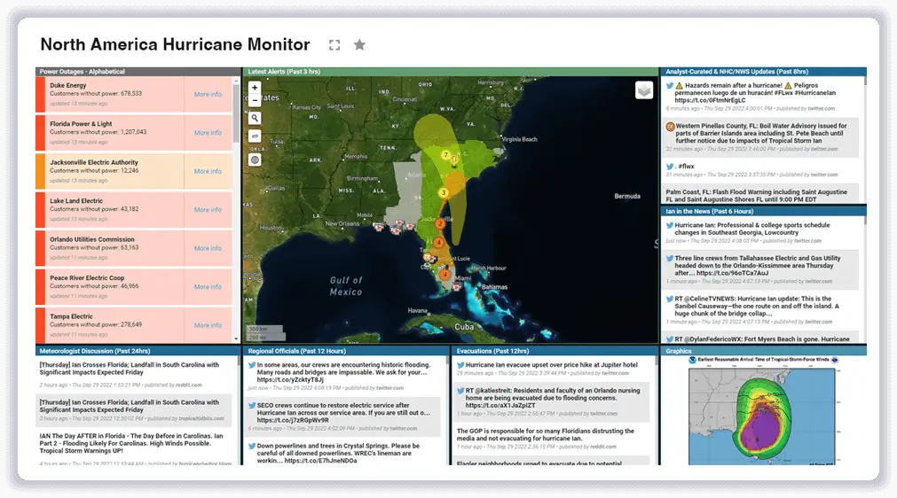The width and height of the screenshot is (897, 498).
Task: Zoom in on the hurricane map
Action: (x=255, y=88)
